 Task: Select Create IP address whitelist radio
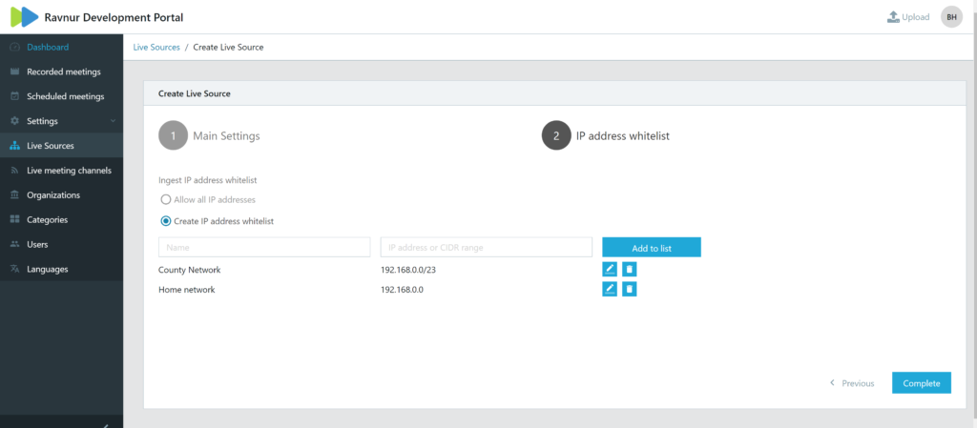(x=166, y=221)
